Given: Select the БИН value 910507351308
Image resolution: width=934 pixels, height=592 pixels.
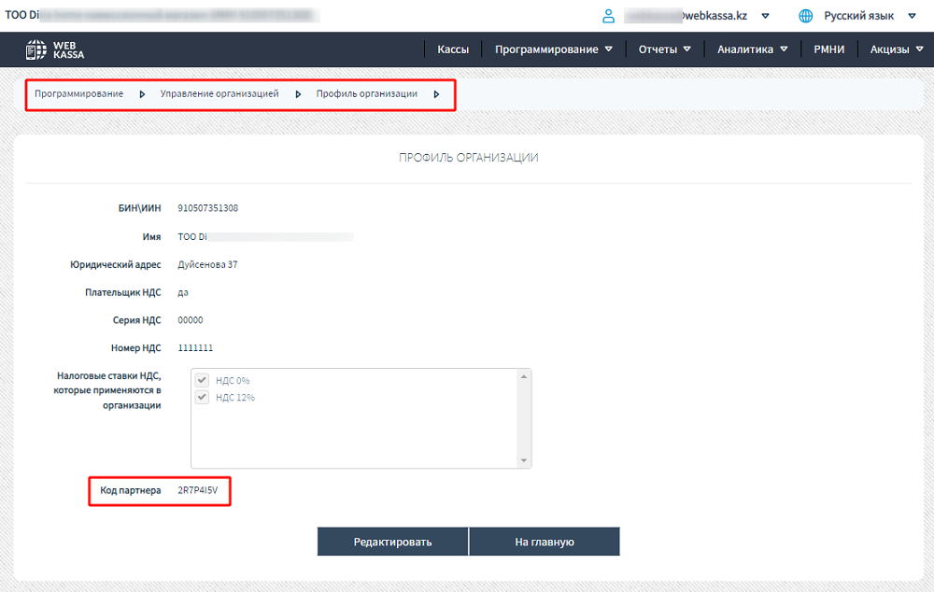Looking at the screenshot, I should [x=208, y=208].
